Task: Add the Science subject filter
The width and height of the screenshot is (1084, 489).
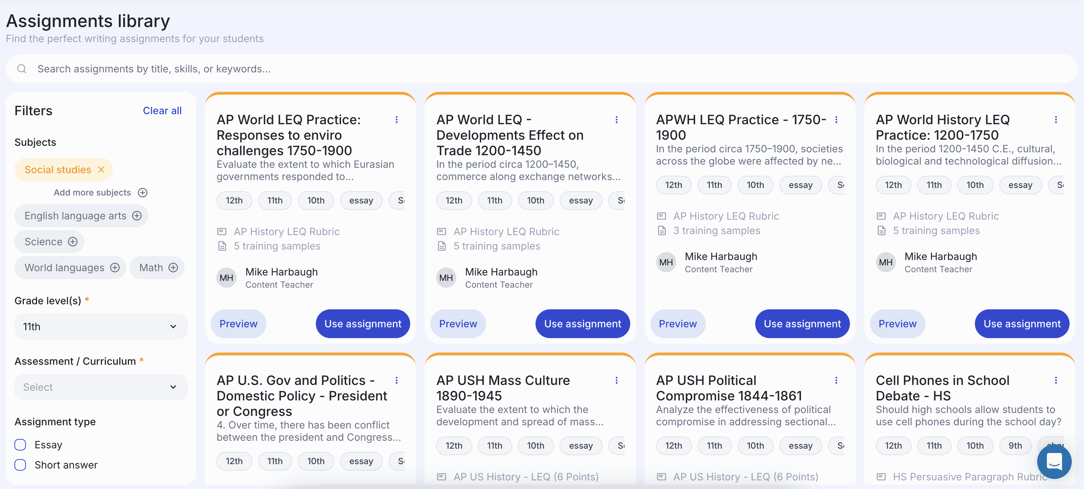Action: point(73,242)
